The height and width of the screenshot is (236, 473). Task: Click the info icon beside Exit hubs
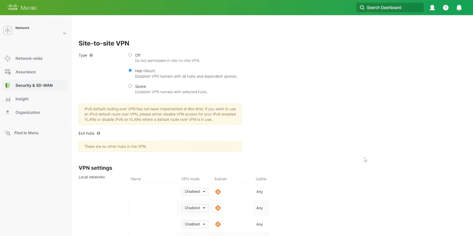[98, 133]
